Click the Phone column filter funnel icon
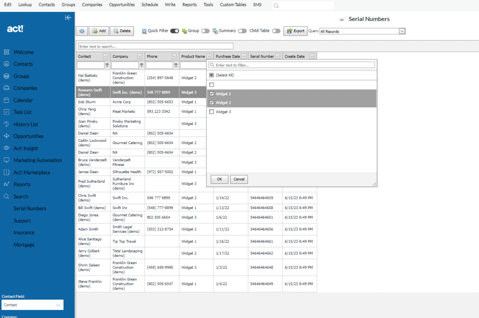This screenshot has height=318, width=479. pyautogui.click(x=176, y=65)
